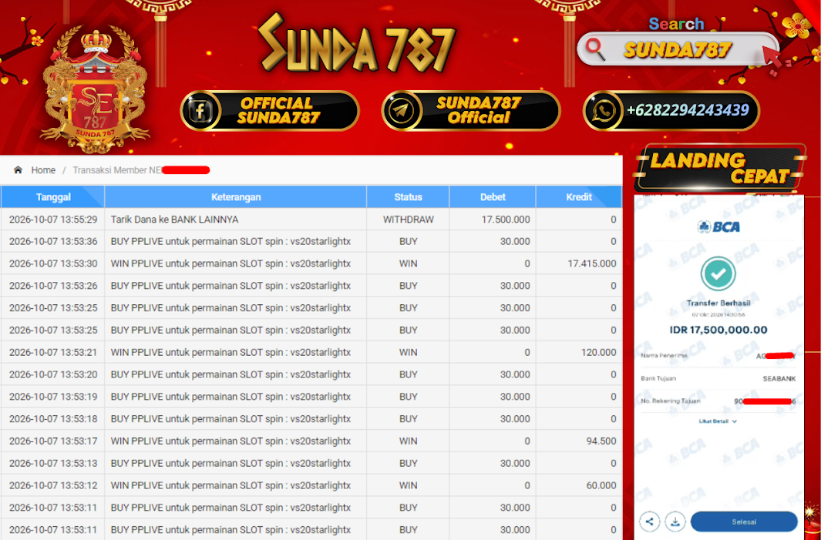Click the magnifier icon in search bar
Viewport: 821px width, 540px height.
tap(595, 49)
